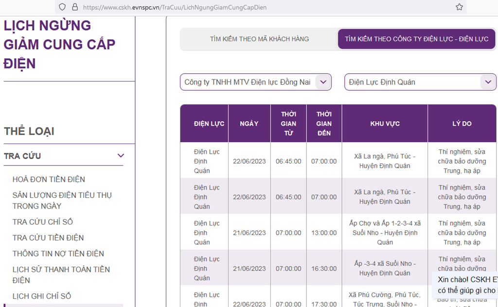Open Lịch sử thanh toán tiền điện

tap(61, 275)
